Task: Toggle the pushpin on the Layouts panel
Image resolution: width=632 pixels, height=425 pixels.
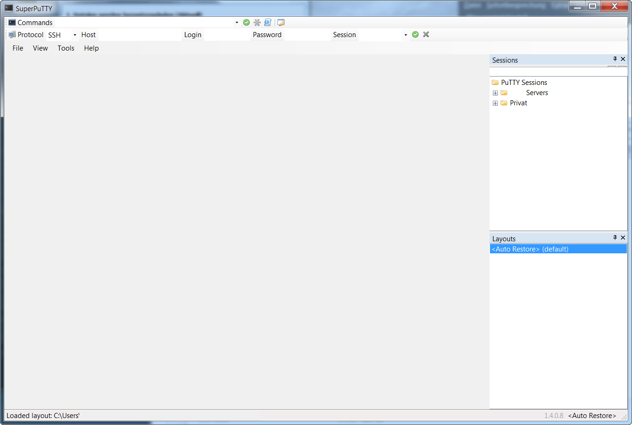Action: (615, 238)
